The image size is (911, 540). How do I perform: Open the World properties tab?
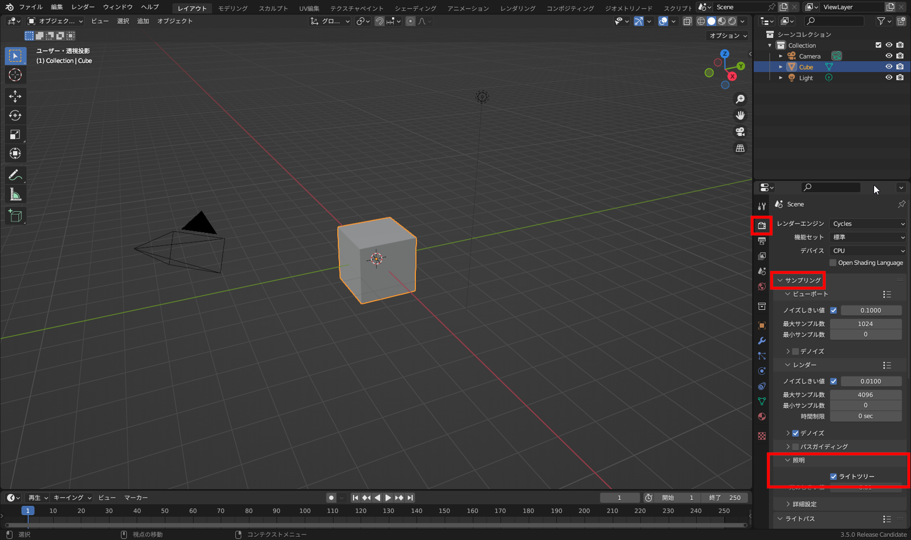(x=762, y=286)
